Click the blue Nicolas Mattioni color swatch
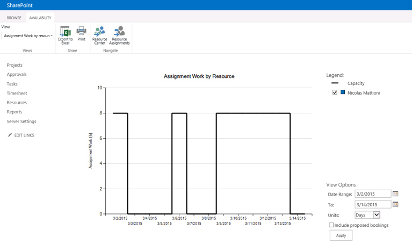The width and height of the screenshot is (412, 251). pyautogui.click(x=343, y=92)
